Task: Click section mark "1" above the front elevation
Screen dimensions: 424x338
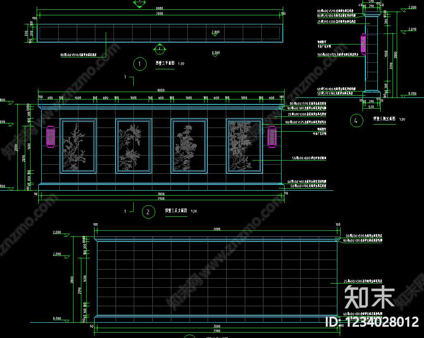Action: [x=125, y=77]
